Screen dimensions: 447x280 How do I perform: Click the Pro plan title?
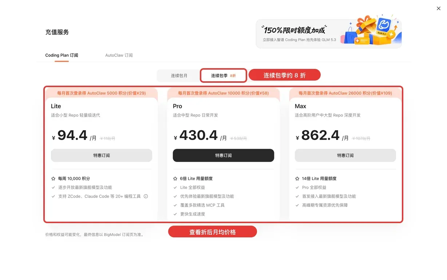pos(177,106)
